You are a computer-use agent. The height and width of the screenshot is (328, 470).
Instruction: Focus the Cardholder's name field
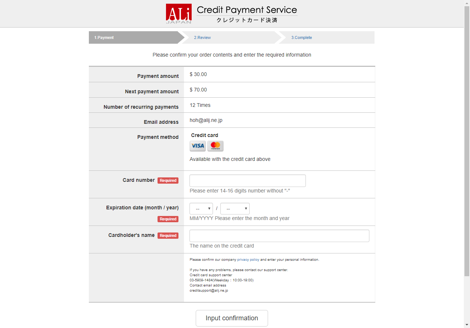pos(279,236)
